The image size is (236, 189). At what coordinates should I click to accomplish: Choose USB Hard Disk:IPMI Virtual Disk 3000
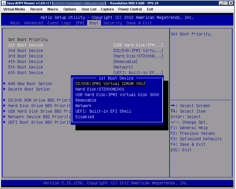tap(117, 95)
